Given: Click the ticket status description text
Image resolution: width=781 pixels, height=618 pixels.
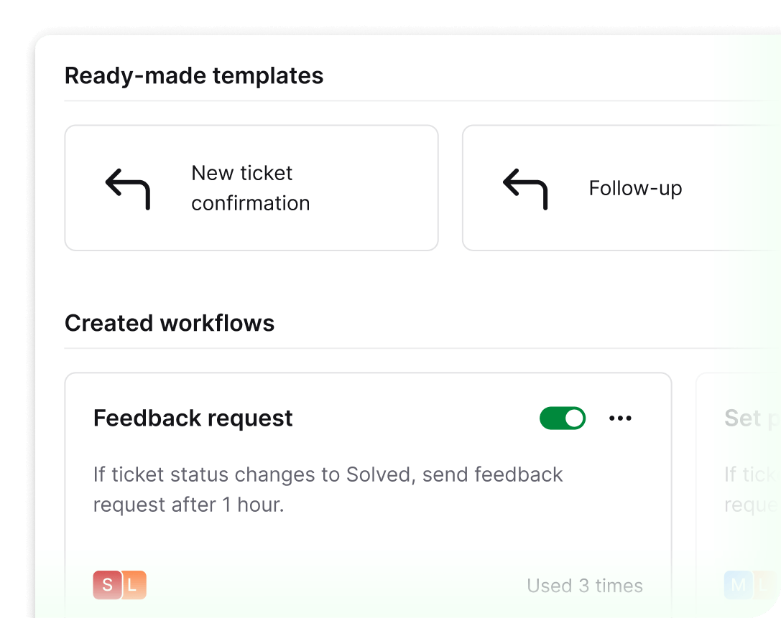Looking at the screenshot, I should point(327,489).
